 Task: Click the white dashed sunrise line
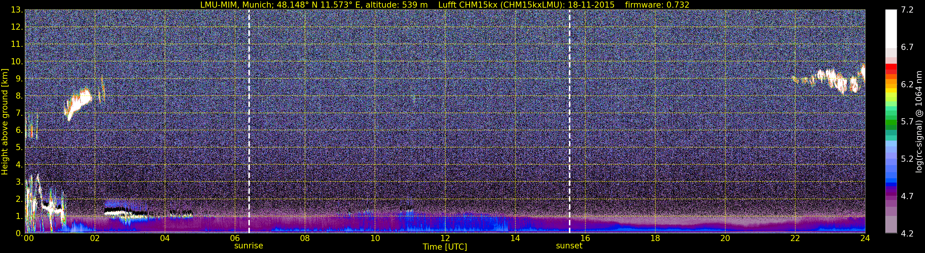249,122
